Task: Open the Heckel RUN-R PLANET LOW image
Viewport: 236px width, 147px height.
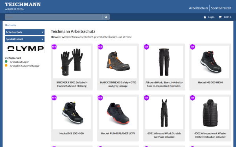Action: coord(118,113)
